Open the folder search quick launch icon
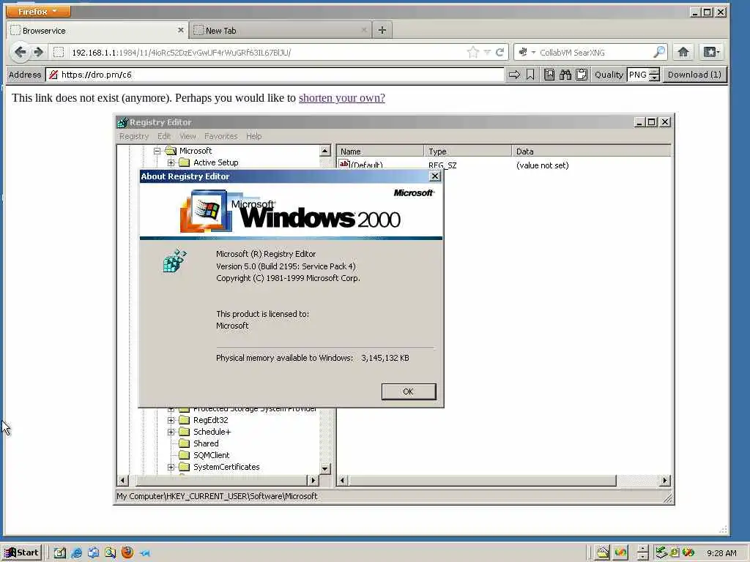This screenshot has height=562, width=750. (111, 552)
